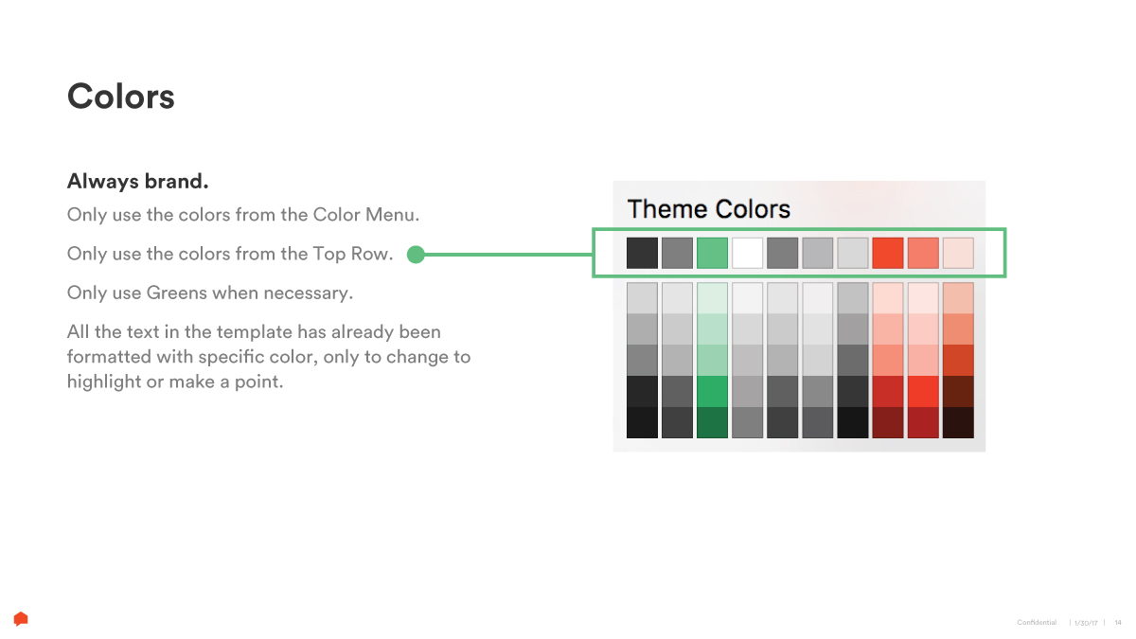The width and height of the screenshot is (1136, 639).
Task: Choose the palest pink top row swatch
Action: point(958,253)
